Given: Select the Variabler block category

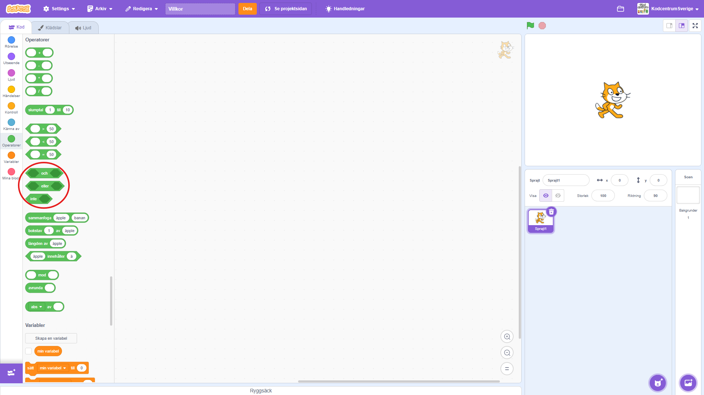Looking at the screenshot, I should click(11, 158).
